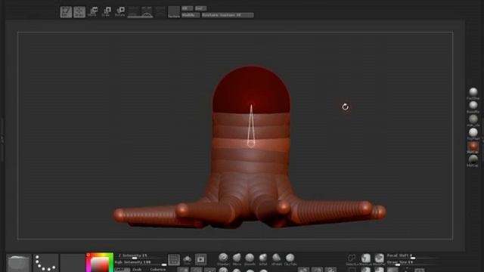The image size is (484, 272).
Task: Open the dotted stroke type selector
Action: point(45,263)
